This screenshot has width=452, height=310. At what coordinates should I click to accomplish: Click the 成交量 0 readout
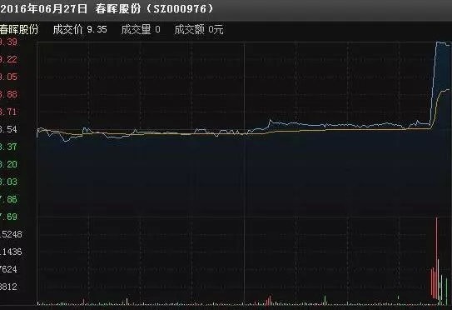tap(141, 29)
